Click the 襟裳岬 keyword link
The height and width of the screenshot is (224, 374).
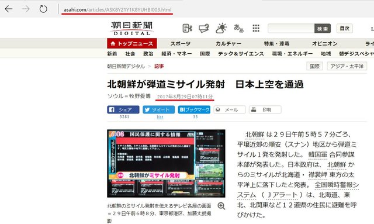pos(318,175)
